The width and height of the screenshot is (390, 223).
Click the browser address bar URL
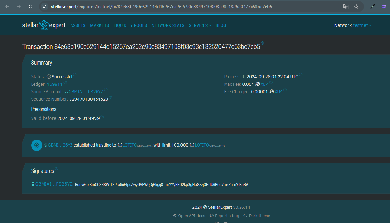162,7
